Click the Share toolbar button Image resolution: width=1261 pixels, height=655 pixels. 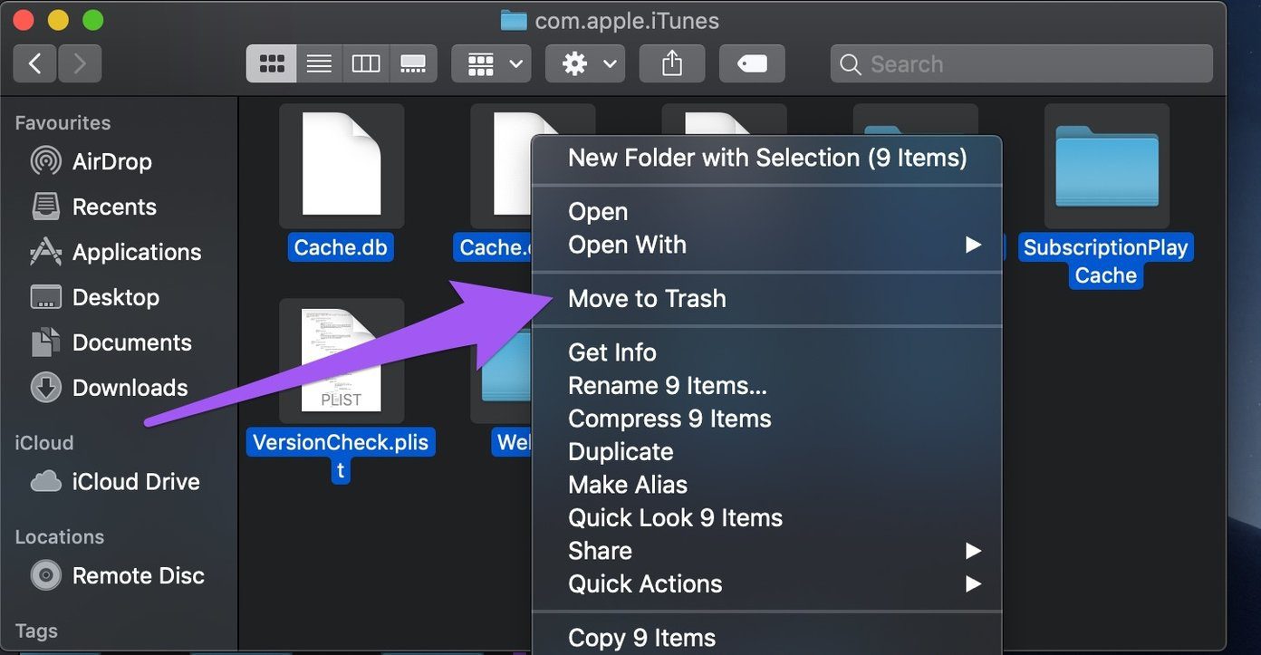tap(672, 63)
